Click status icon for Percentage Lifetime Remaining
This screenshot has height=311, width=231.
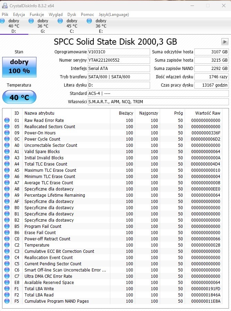pyautogui.click(x=7, y=195)
